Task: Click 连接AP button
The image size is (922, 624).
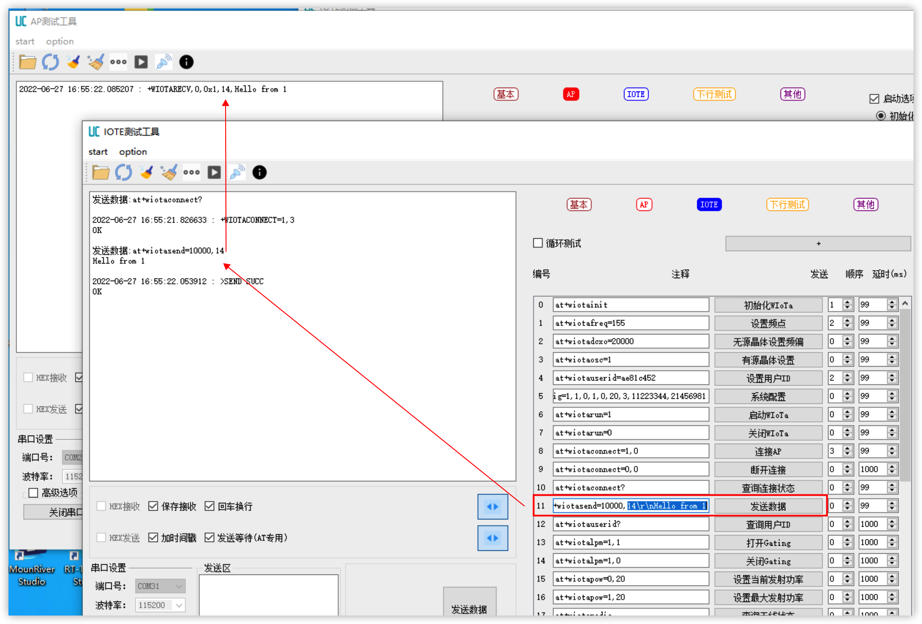Action: coord(768,451)
